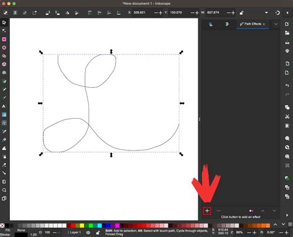Click the opacity O value field
This screenshot has height=237, width=293.
[47, 232]
